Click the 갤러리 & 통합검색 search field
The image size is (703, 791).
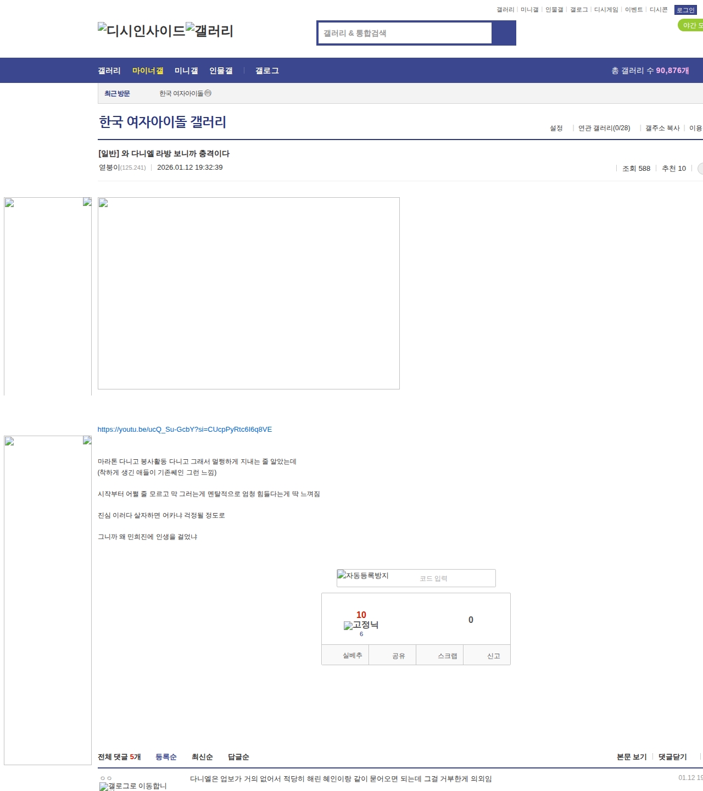point(405,33)
